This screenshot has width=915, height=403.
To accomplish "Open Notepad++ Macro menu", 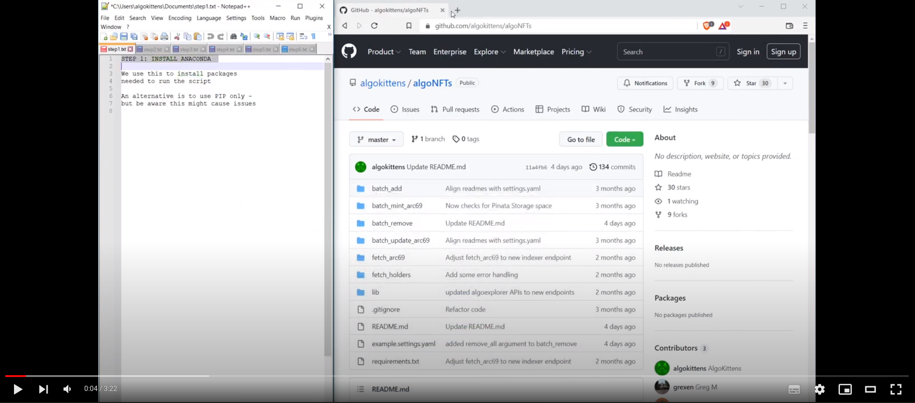I will 277,18.
